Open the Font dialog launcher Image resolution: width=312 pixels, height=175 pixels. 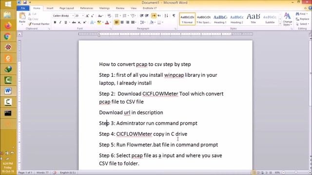(x=111, y=29)
